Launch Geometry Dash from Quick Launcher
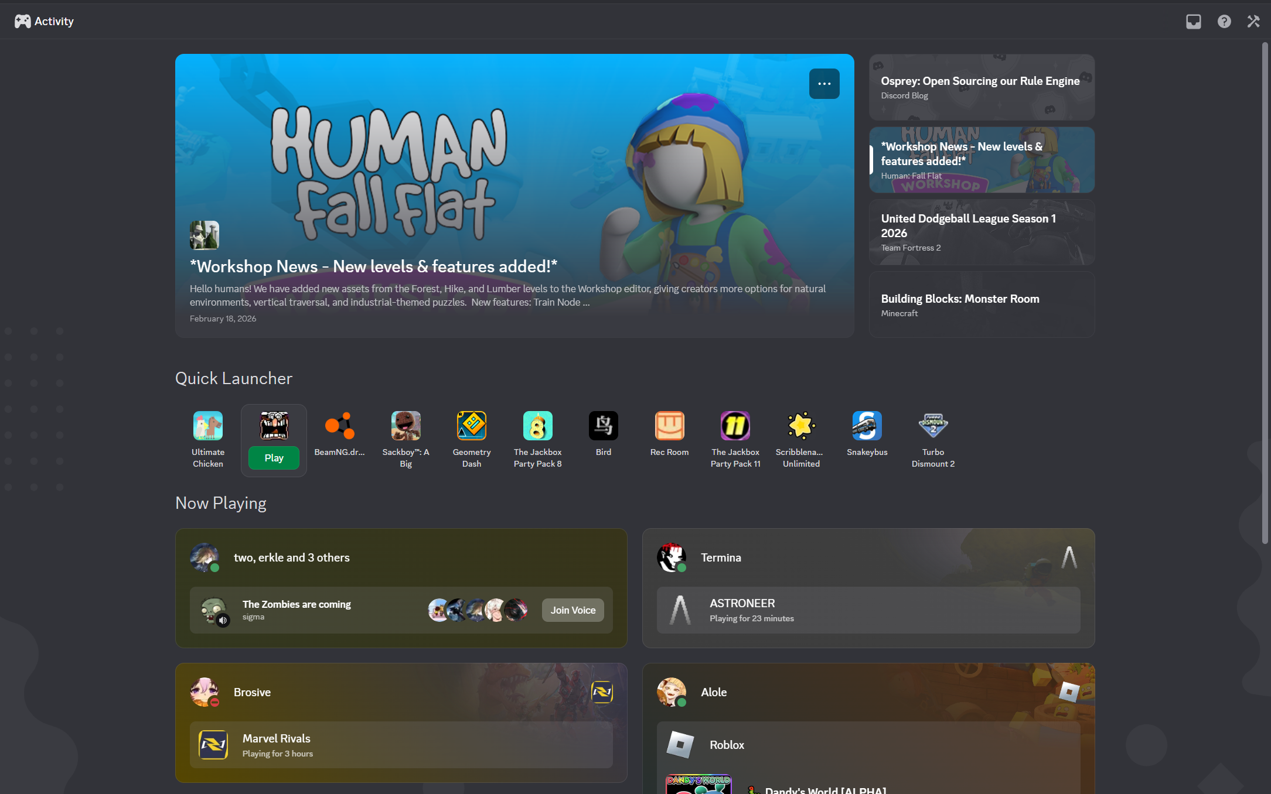Viewport: 1271px width, 794px height. pyautogui.click(x=472, y=426)
